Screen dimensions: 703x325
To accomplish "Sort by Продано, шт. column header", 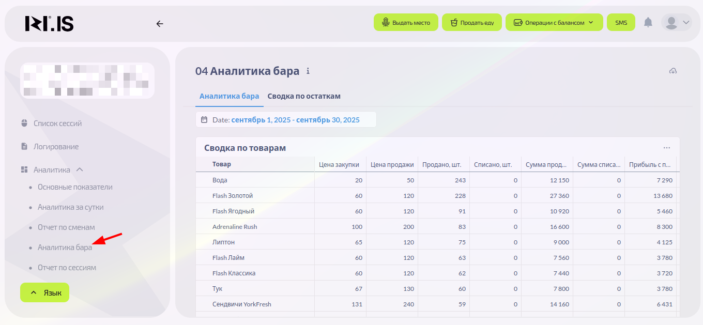I will pyautogui.click(x=441, y=164).
